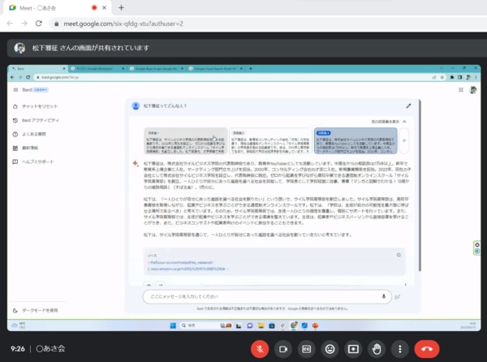Open the three-dot more options menu
The image size is (487, 362).
coord(399,348)
